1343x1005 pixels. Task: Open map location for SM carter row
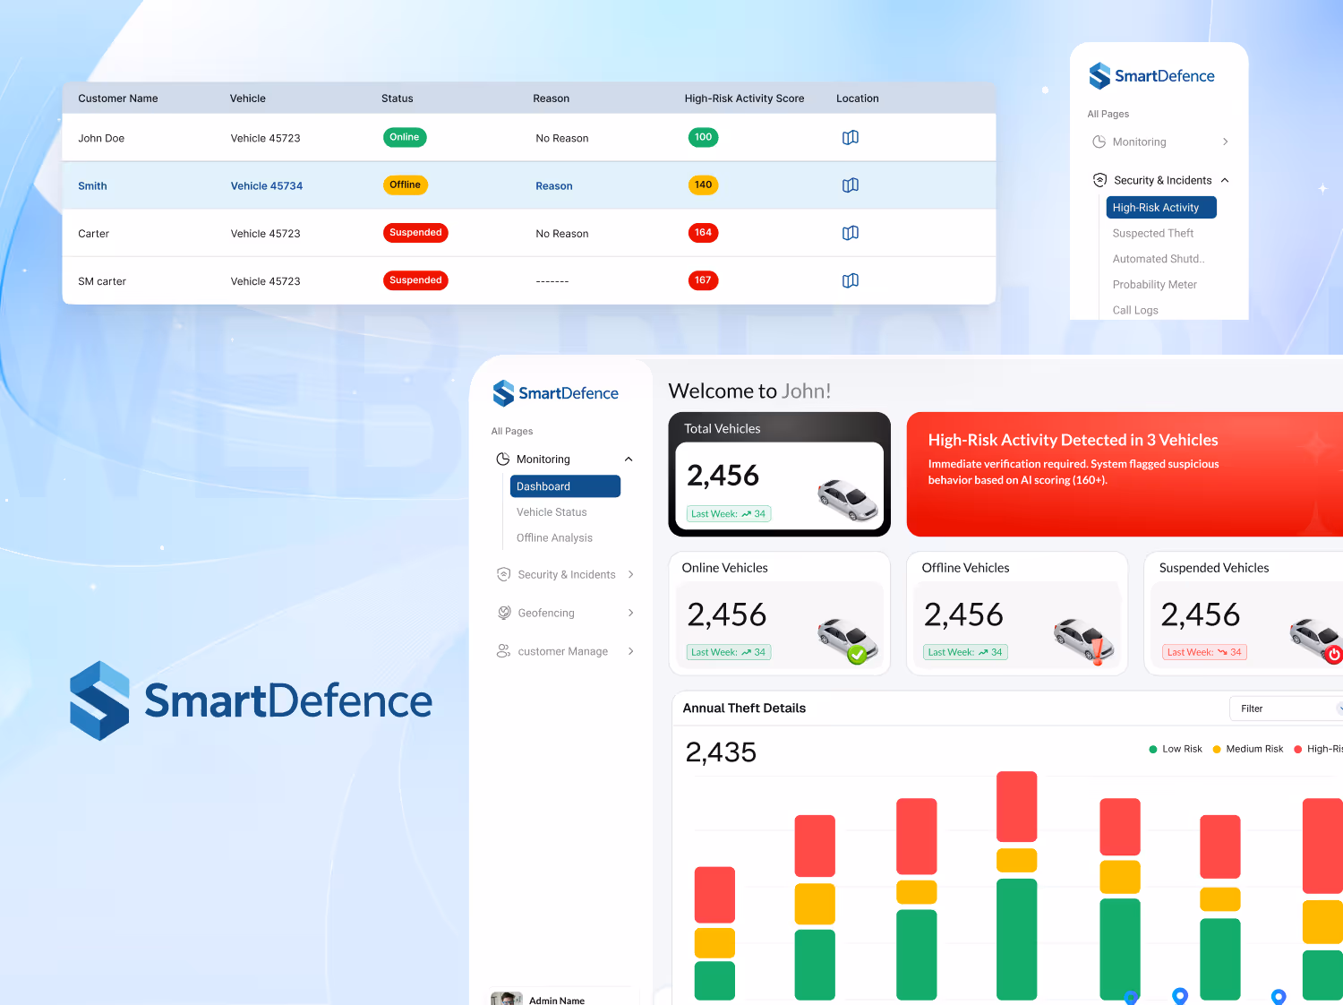point(850,280)
